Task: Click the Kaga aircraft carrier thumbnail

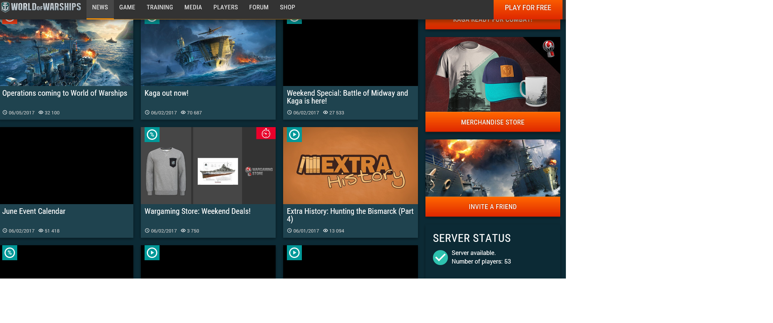Action: tap(208, 53)
